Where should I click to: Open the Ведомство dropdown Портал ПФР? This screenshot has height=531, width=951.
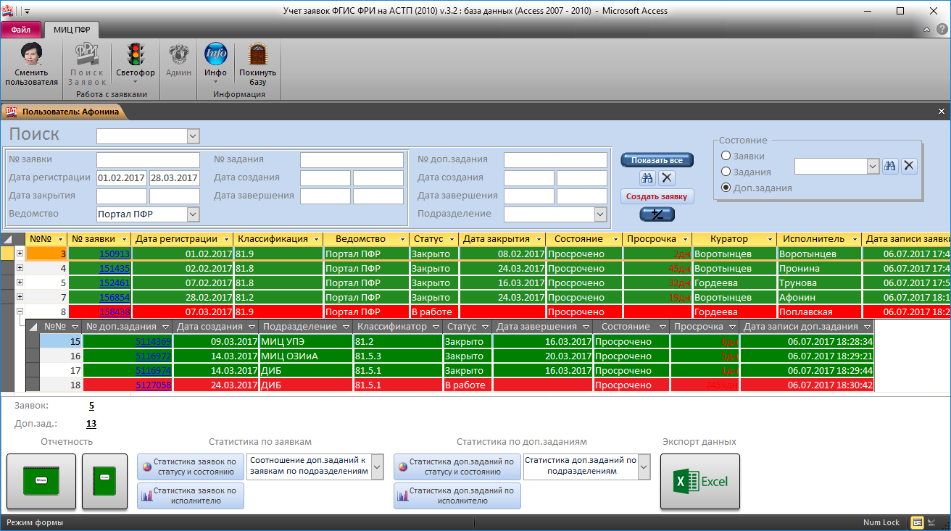tap(192, 214)
